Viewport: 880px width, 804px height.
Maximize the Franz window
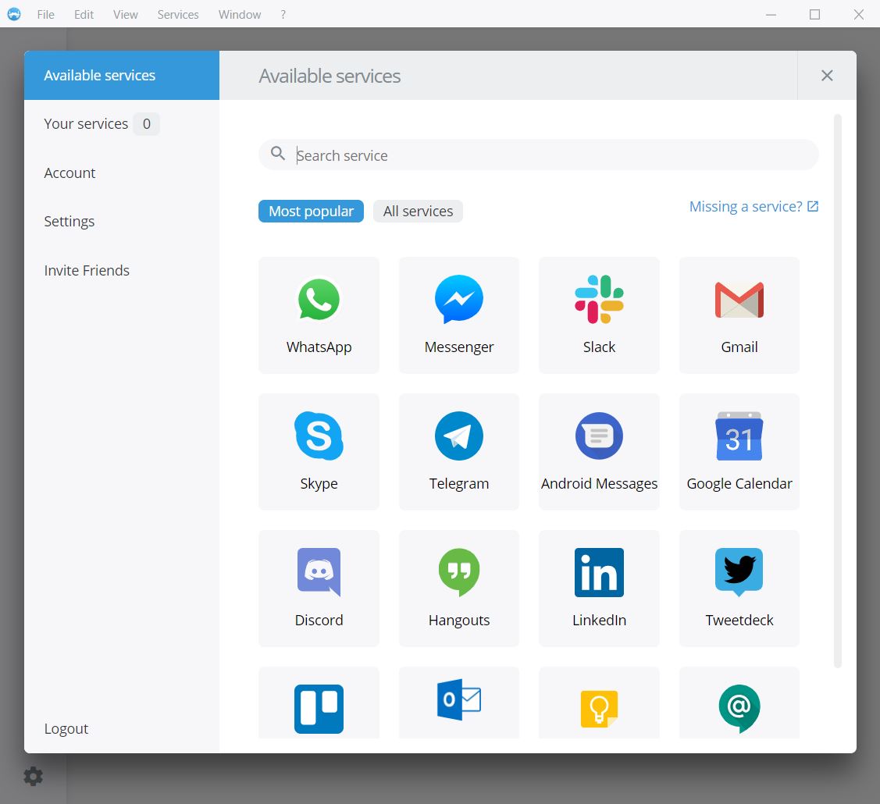(x=814, y=15)
